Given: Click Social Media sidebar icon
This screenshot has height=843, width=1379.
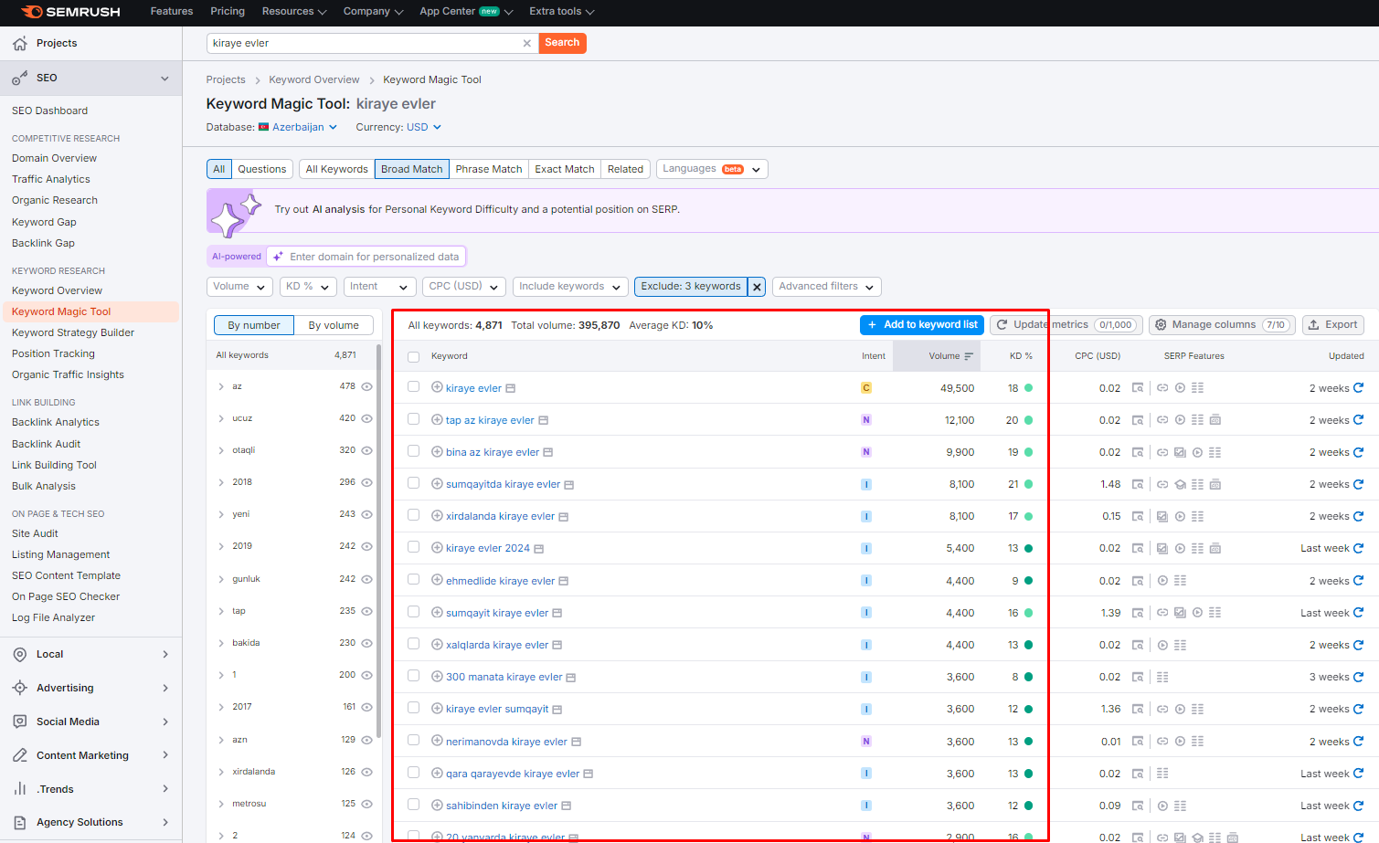Looking at the screenshot, I should tap(19, 722).
